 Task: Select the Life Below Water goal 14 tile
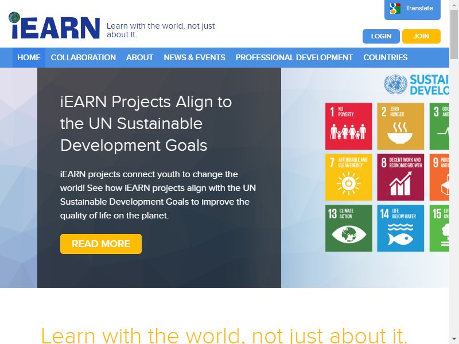click(400, 228)
